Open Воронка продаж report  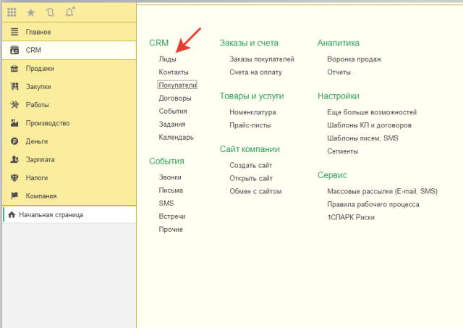[x=354, y=59]
